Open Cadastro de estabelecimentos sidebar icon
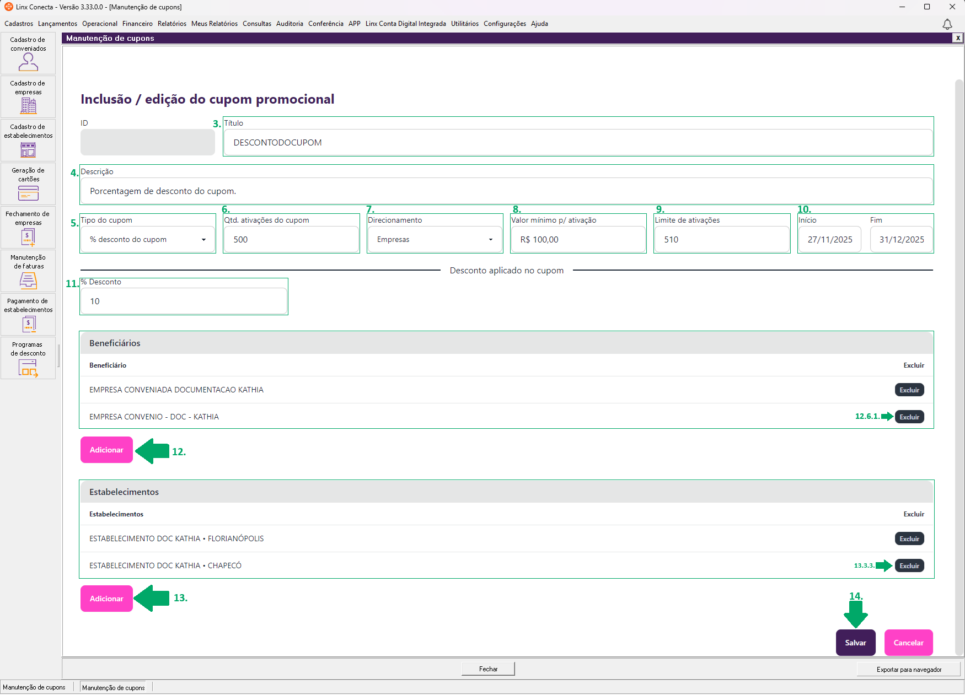The image size is (965, 695). pyautogui.click(x=28, y=141)
